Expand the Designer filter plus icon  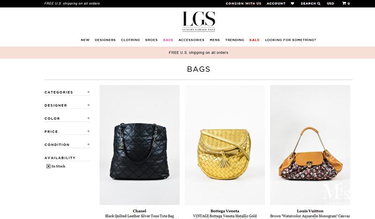(89, 105)
